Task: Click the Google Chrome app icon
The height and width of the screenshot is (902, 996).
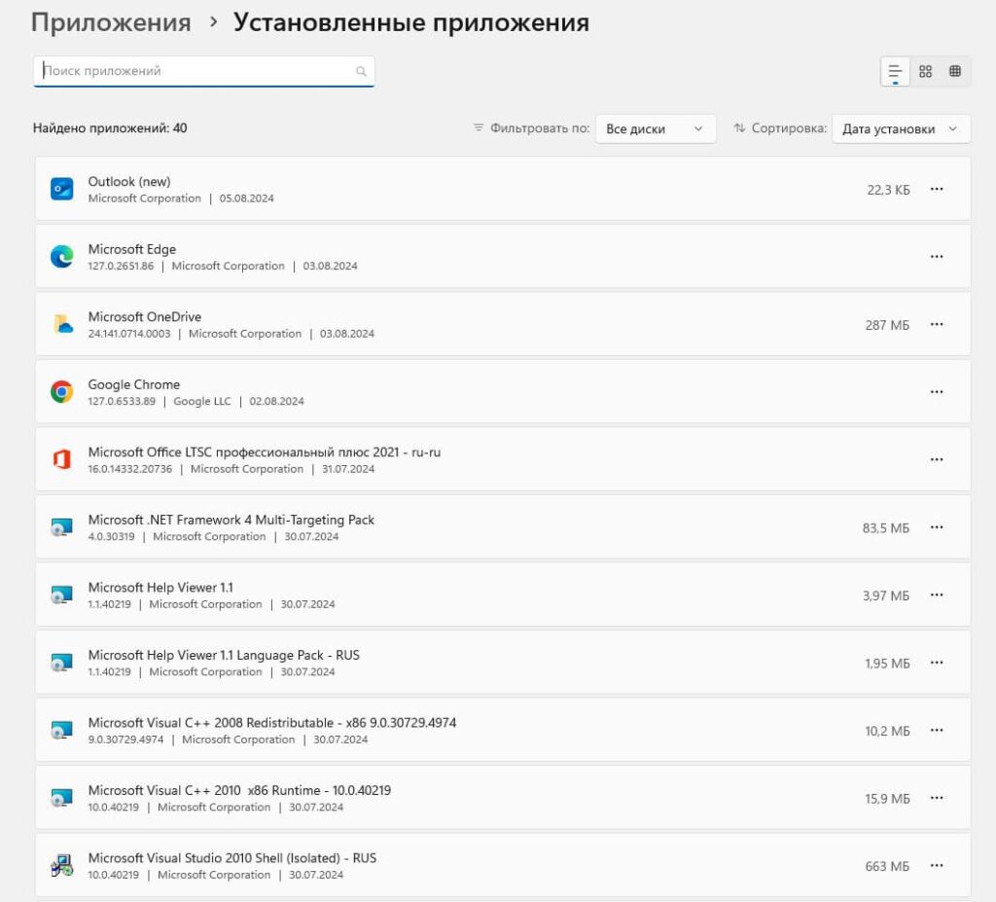Action: pyautogui.click(x=61, y=391)
